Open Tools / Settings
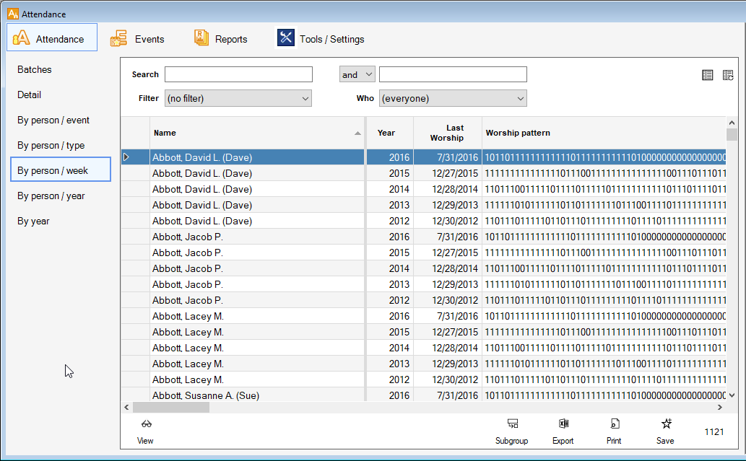 click(321, 39)
